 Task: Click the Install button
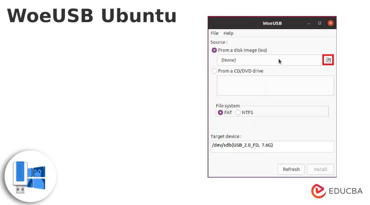pos(320,169)
